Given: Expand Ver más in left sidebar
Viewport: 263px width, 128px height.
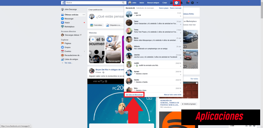Looking at the screenshot, I should (x=68, y=63).
